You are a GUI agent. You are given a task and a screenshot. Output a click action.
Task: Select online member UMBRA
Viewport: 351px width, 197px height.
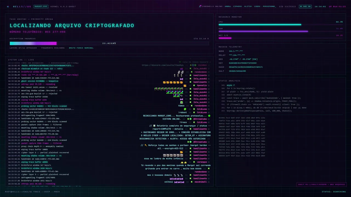tap(228, 6)
